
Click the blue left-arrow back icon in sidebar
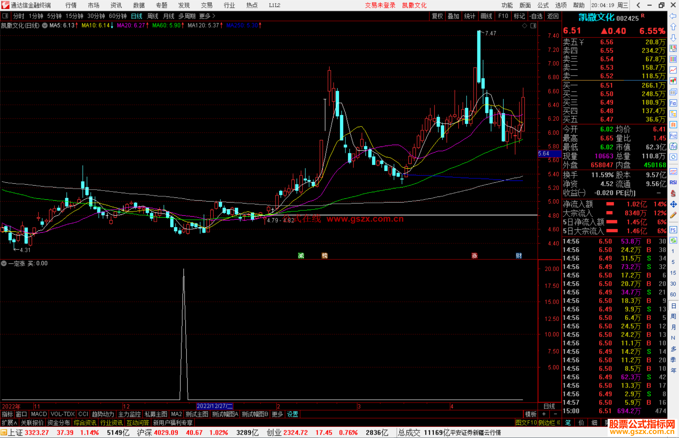point(673,16)
